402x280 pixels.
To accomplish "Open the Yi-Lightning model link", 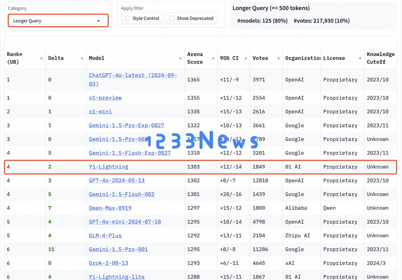I will pyautogui.click(x=109, y=167).
